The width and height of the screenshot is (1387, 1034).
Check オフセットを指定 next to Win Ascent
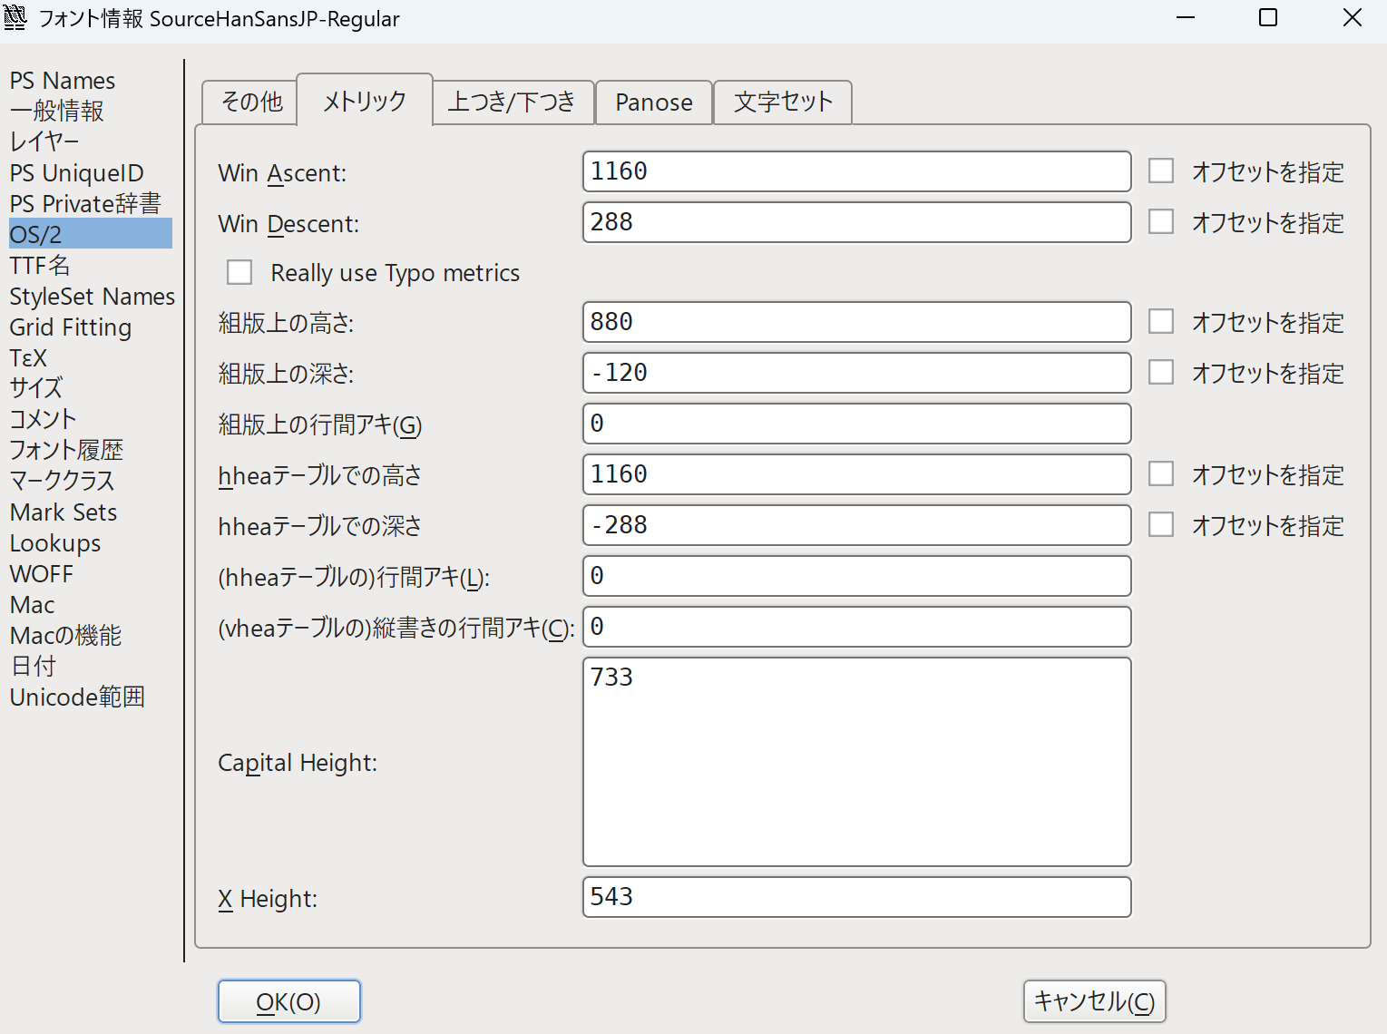click(1161, 170)
